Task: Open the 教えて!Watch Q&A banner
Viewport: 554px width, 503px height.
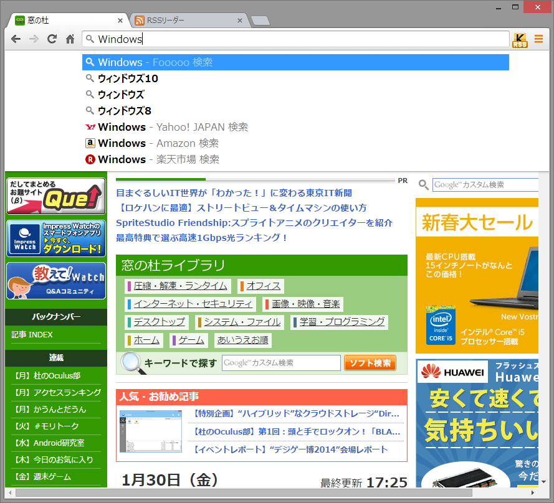Action: point(56,281)
